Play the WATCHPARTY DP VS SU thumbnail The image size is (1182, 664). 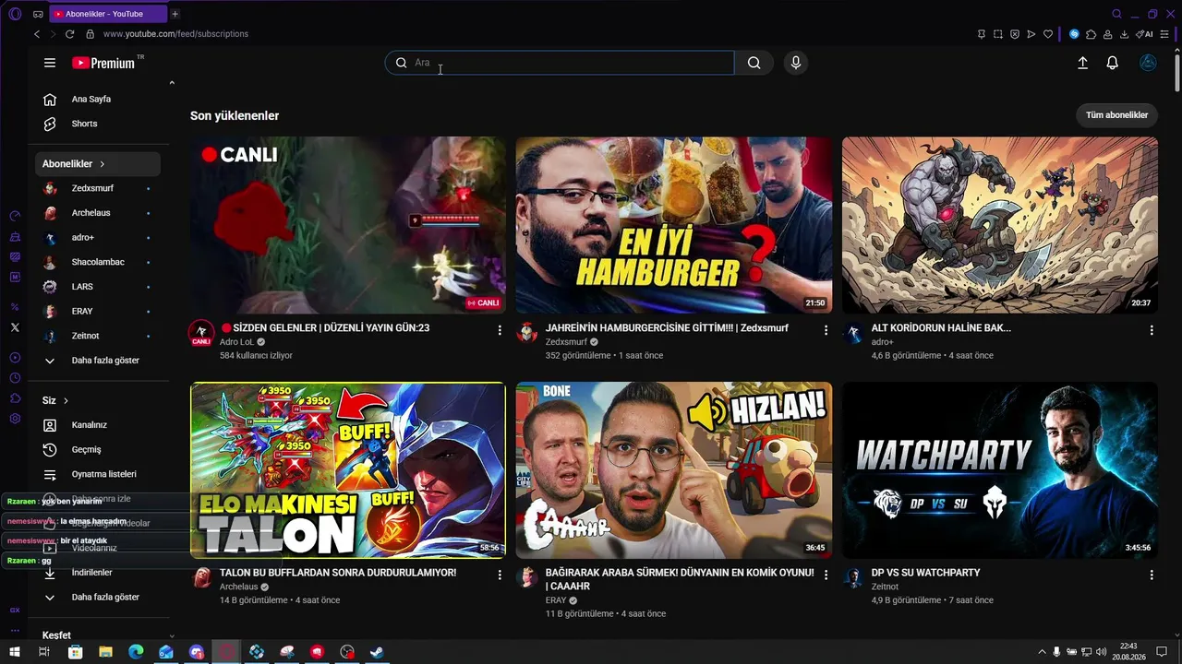1000,470
